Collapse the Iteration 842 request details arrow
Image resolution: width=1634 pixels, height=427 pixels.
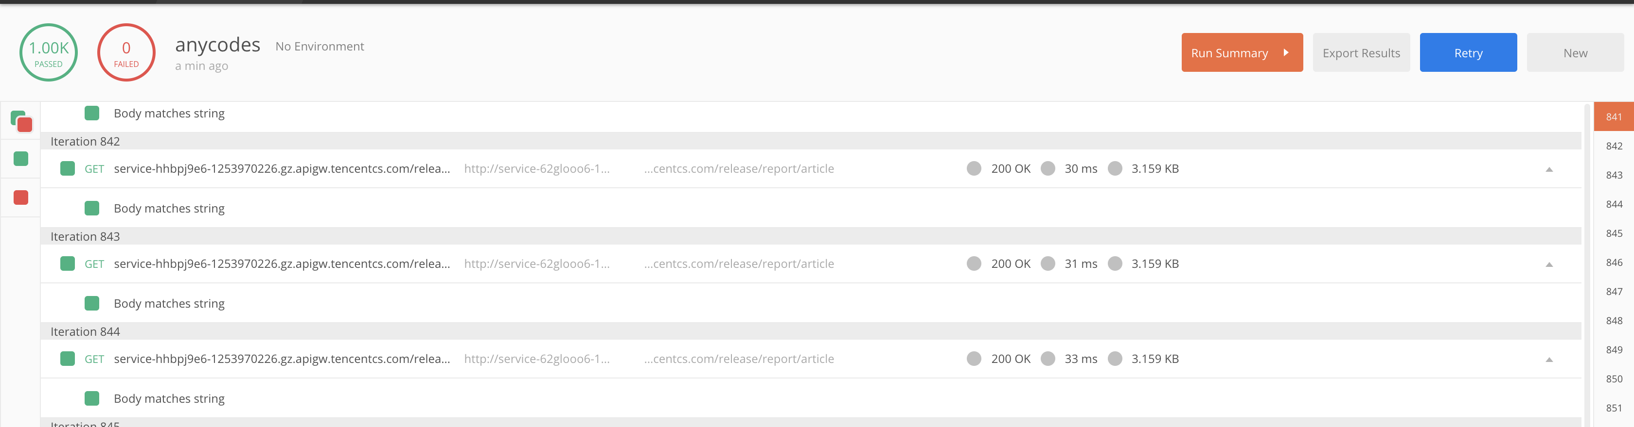(1548, 169)
